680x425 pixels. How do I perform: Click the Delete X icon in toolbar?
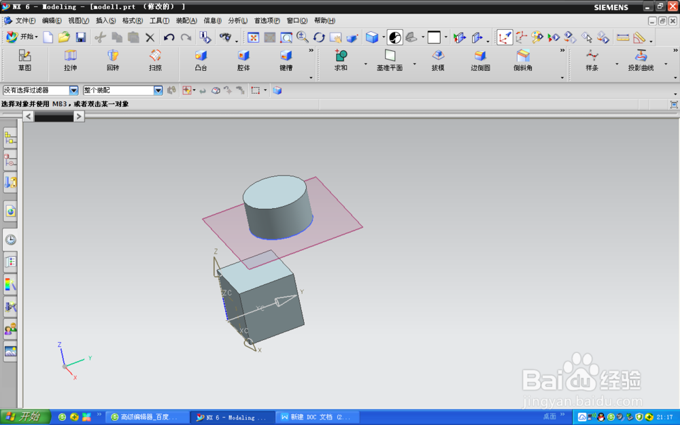[150, 37]
